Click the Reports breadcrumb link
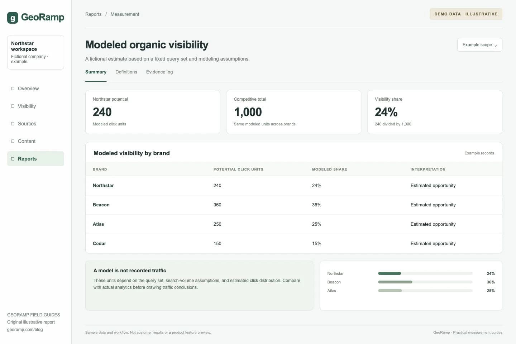Screen dimensions: 516x344 pyautogui.click(x=94, y=14)
